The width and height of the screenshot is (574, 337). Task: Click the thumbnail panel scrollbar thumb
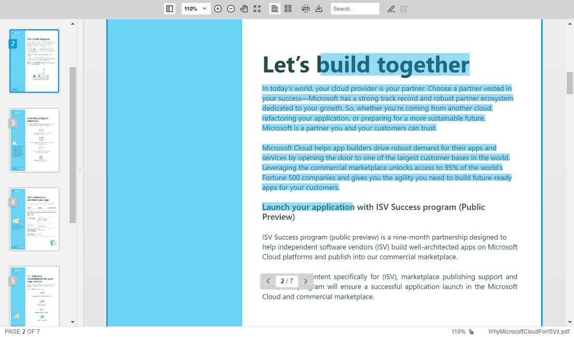pyautogui.click(x=72, y=145)
